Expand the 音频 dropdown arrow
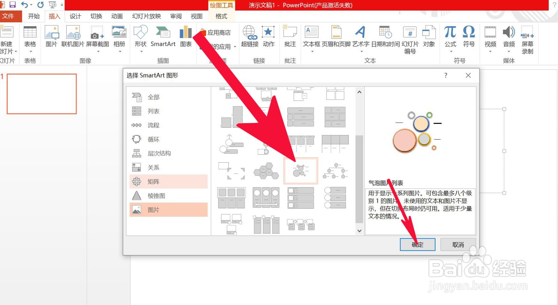Screen dimensions: 558x305 point(509,52)
